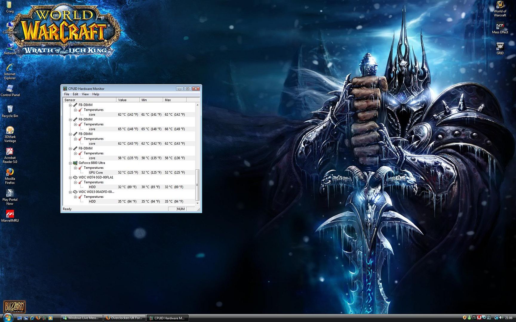The image size is (516, 322).
Task: Click Show Desktop in Quick Launch
Action: coord(19,318)
